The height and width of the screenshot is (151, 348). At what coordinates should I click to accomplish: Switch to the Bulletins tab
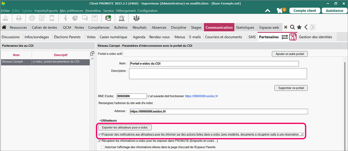point(121,27)
